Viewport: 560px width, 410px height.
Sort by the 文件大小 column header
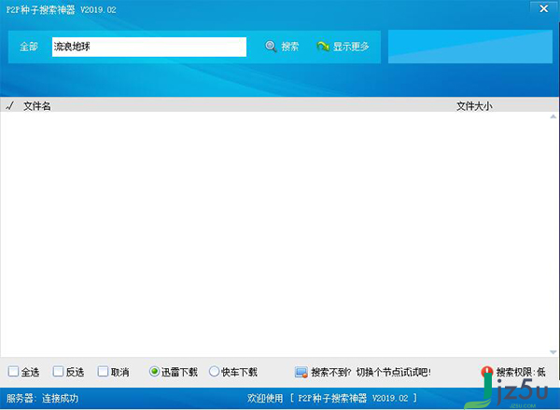474,106
